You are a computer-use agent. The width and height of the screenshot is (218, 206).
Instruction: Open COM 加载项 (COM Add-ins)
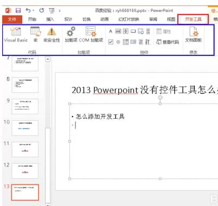[x=91, y=34]
